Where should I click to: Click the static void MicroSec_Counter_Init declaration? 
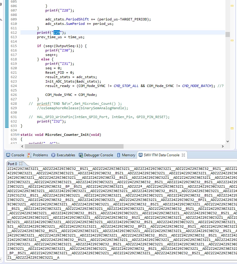tap(61, 135)
